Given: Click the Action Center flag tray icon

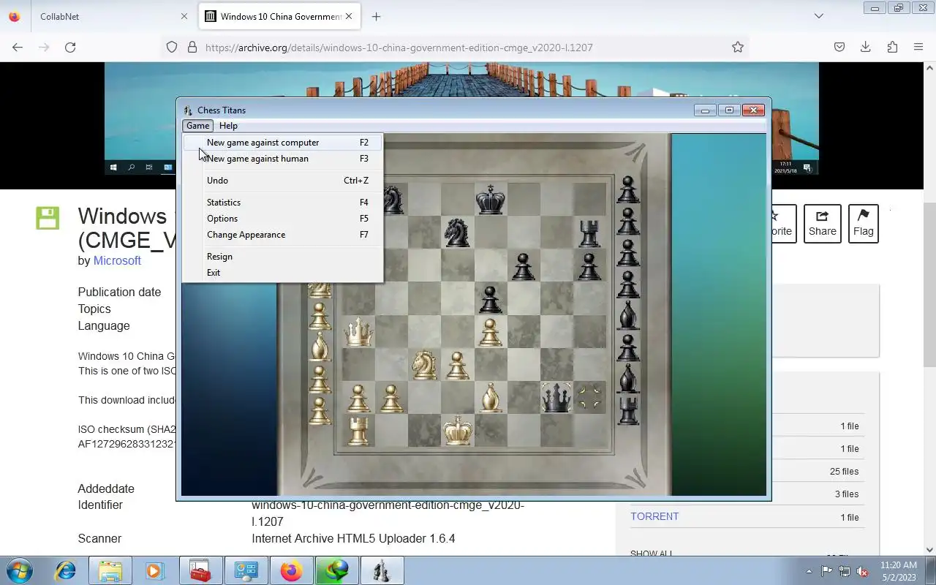Looking at the screenshot, I should tap(827, 571).
